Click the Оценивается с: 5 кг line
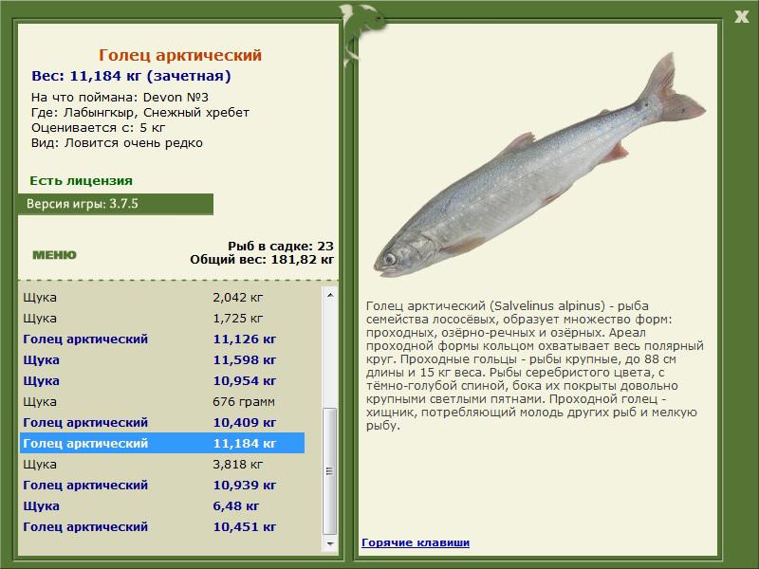The width and height of the screenshot is (759, 569). pos(99,128)
